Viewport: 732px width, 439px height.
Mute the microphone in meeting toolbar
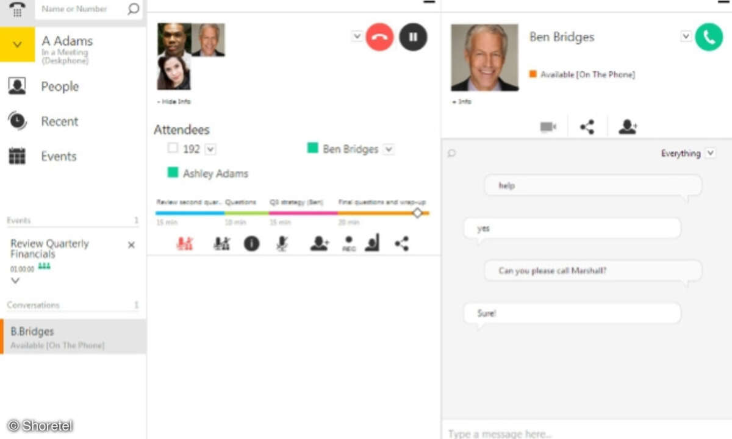click(282, 244)
